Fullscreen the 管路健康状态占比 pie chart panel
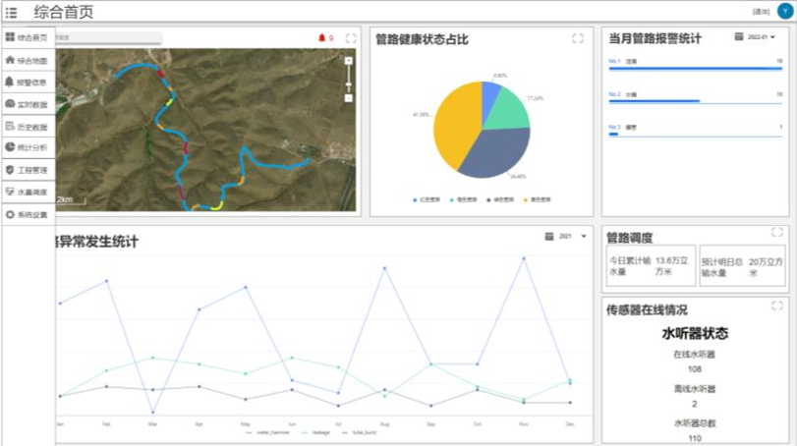Image resolution: width=797 pixels, height=446 pixels. click(x=578, y=38)
